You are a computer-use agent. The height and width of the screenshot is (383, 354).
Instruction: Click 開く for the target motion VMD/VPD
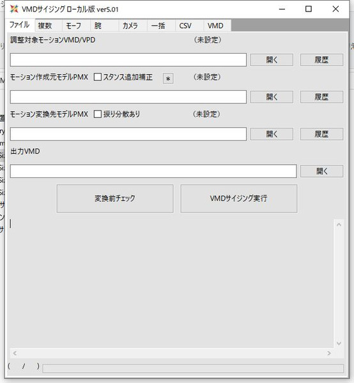tap(272, 60)
